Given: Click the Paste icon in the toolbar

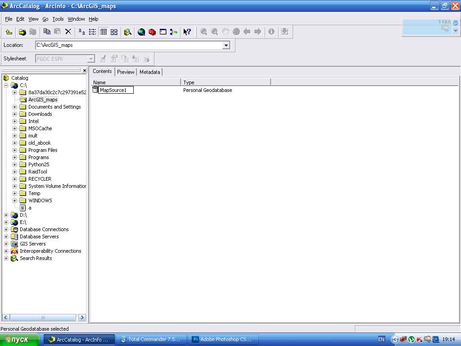Looking at the screenshot, I should click(x=57, y=32).
